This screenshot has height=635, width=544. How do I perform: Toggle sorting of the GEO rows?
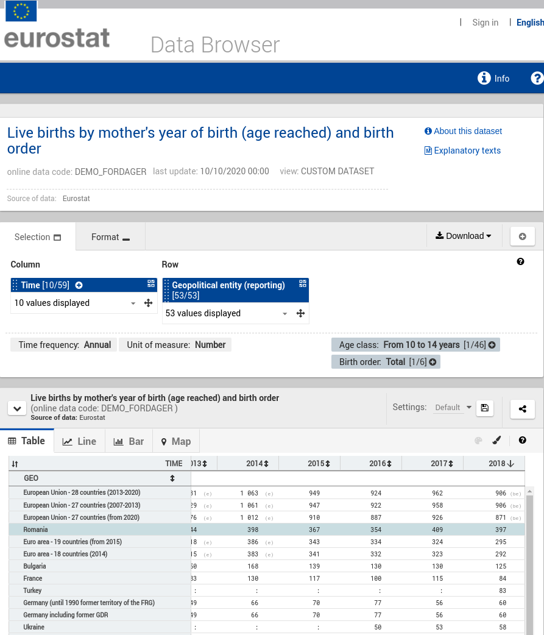pos(172,478)
